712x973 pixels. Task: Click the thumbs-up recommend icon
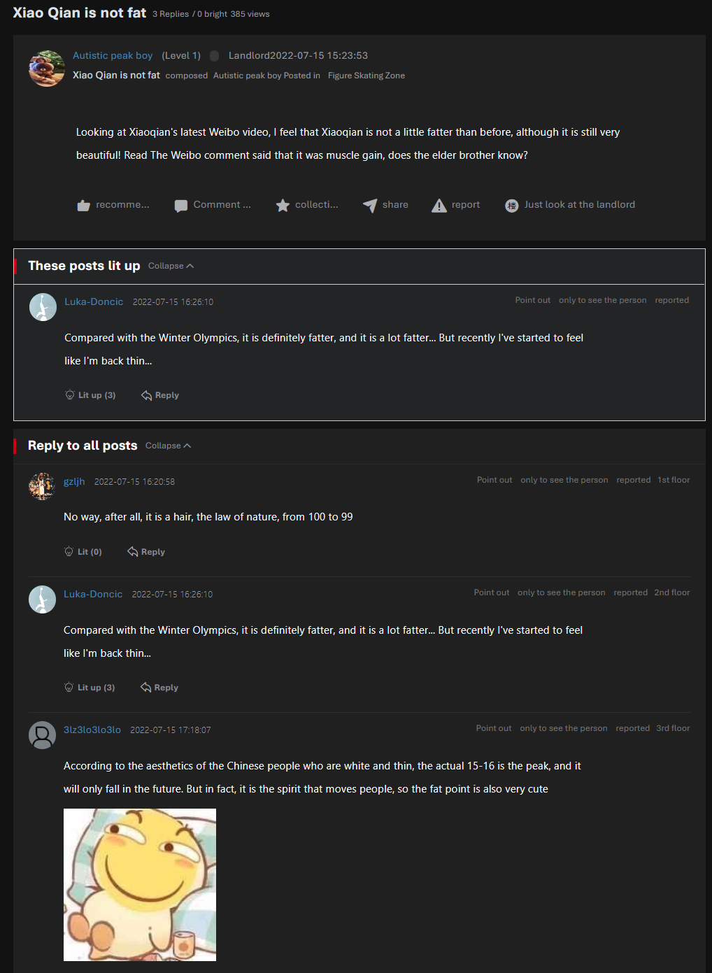coord(84,206)
